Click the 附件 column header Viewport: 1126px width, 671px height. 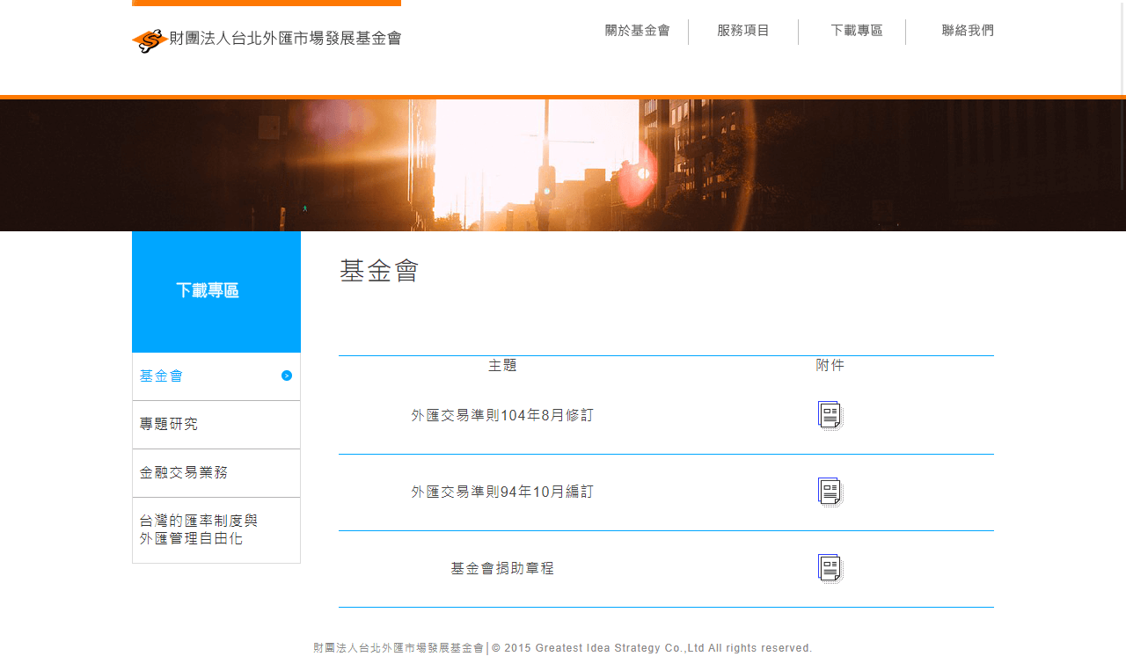point(830,365)
